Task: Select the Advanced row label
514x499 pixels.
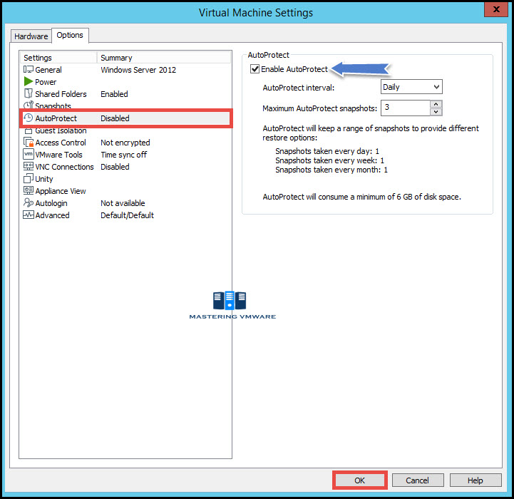Action: pyautogui.click(x=52, y=215)
